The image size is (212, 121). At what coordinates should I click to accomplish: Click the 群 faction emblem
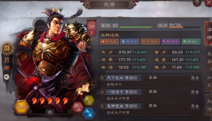tap(7, 49)
